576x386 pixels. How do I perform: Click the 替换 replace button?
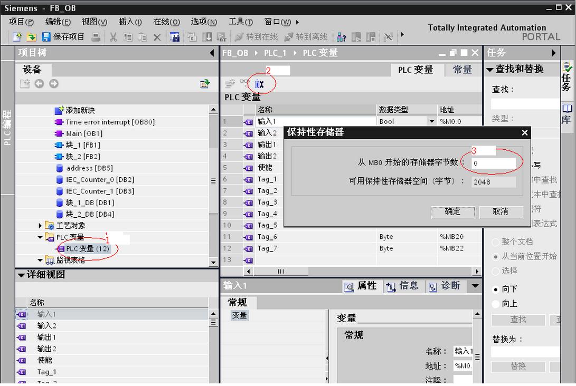pos(518,366)
